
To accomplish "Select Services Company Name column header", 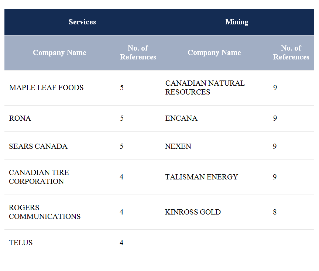I will click(59, 53).
